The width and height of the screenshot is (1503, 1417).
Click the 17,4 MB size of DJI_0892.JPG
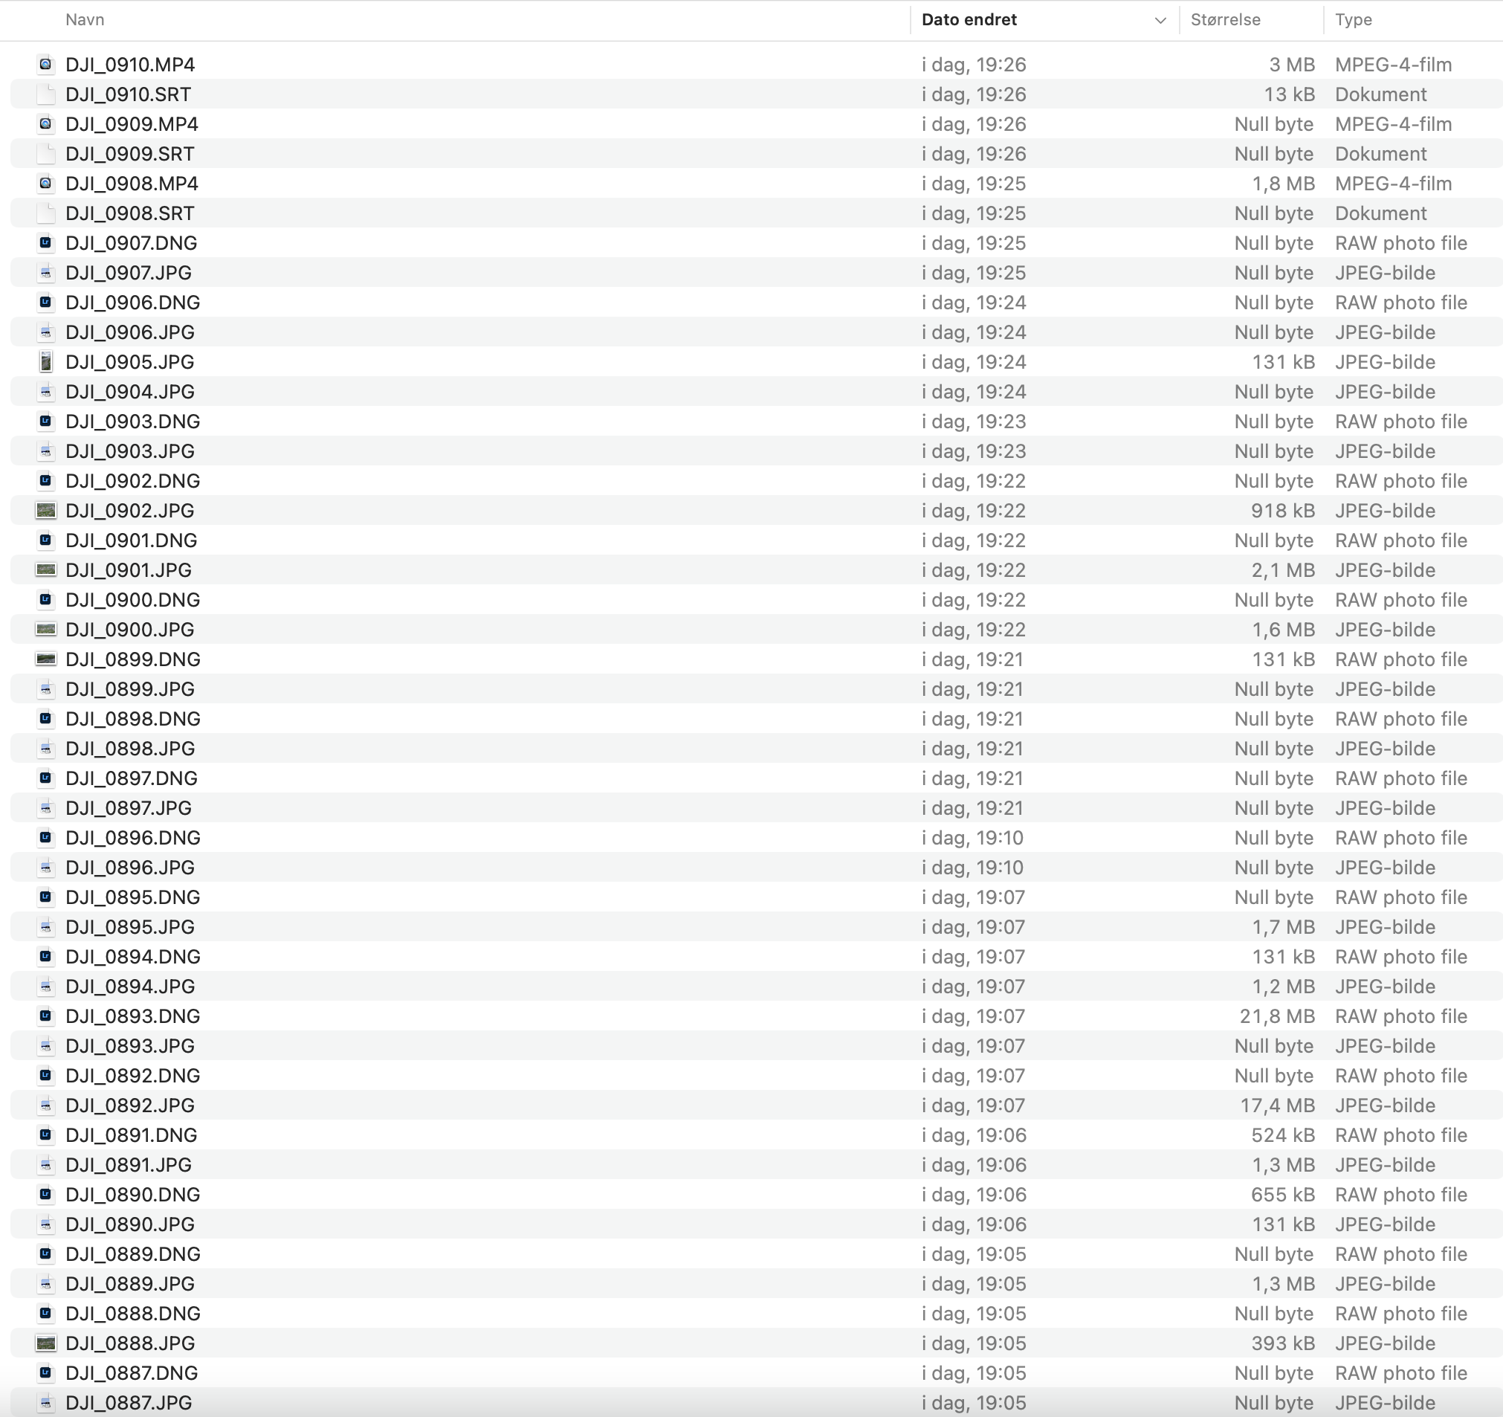pyautogui.click(x=1277, y=1105)
